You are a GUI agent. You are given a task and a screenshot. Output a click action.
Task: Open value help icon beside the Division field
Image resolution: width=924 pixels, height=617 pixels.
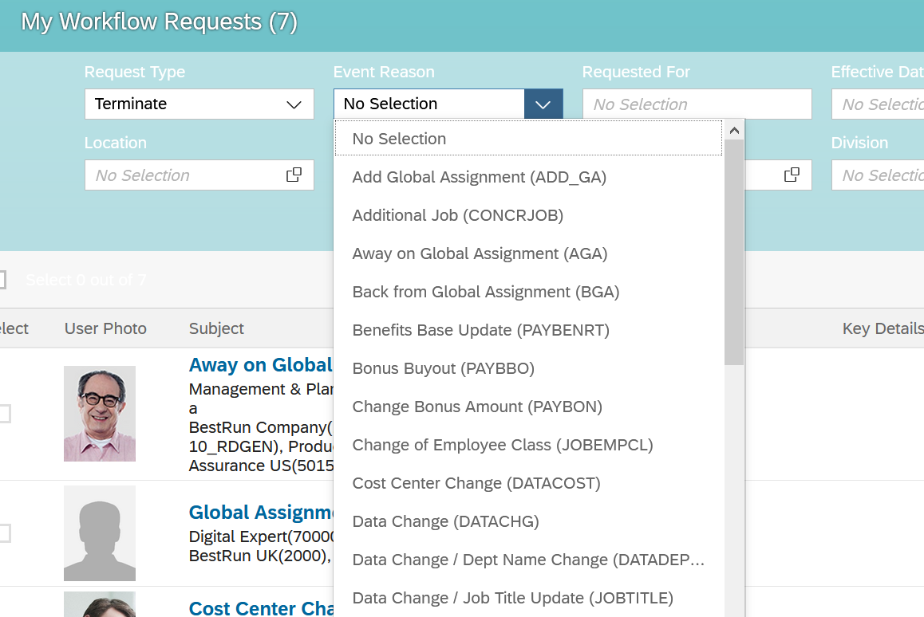click(792, 175)
